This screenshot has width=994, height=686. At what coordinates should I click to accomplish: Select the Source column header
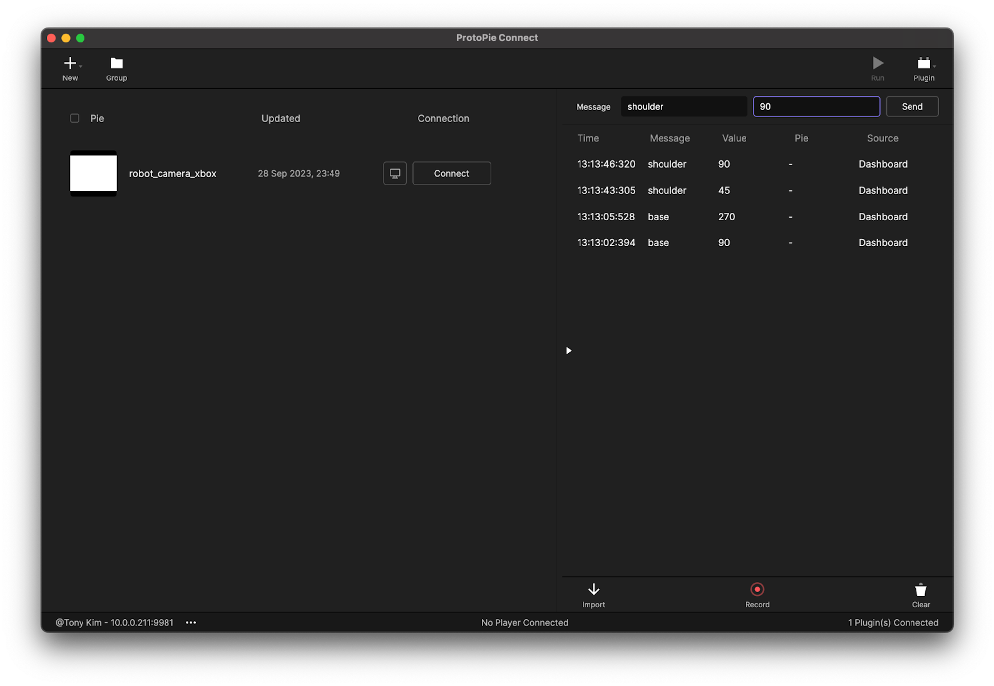(x=882, y=138)
